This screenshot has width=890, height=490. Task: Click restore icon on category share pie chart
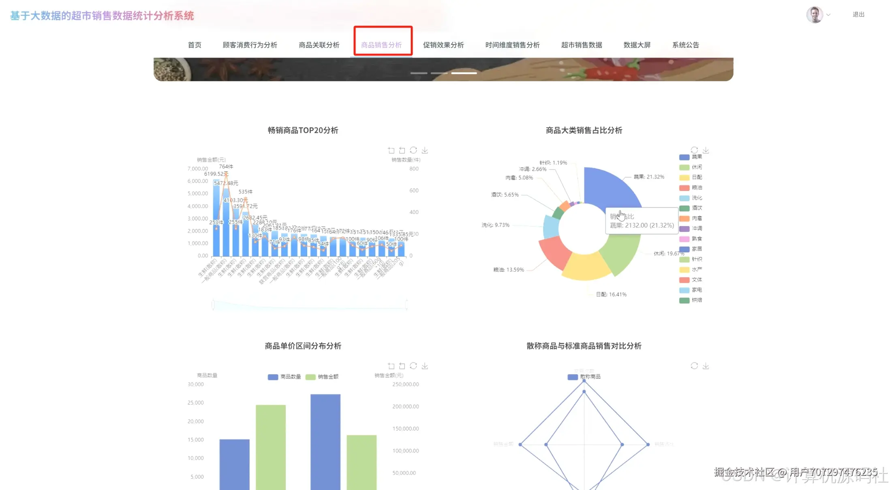tap(694, 150)
